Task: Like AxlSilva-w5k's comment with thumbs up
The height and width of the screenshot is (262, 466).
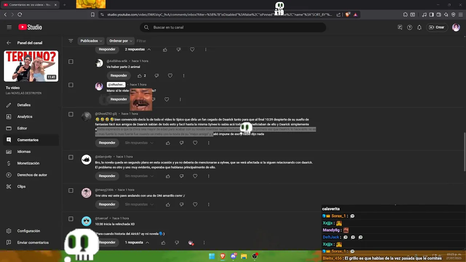Action: coord(139,76)
